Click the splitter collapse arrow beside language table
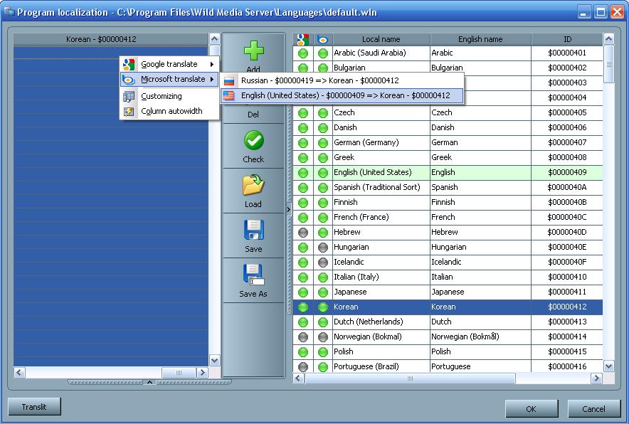Image resolution: width=629 pixels, height=424 pixels. pyautogui.click(x=289, y=209)
